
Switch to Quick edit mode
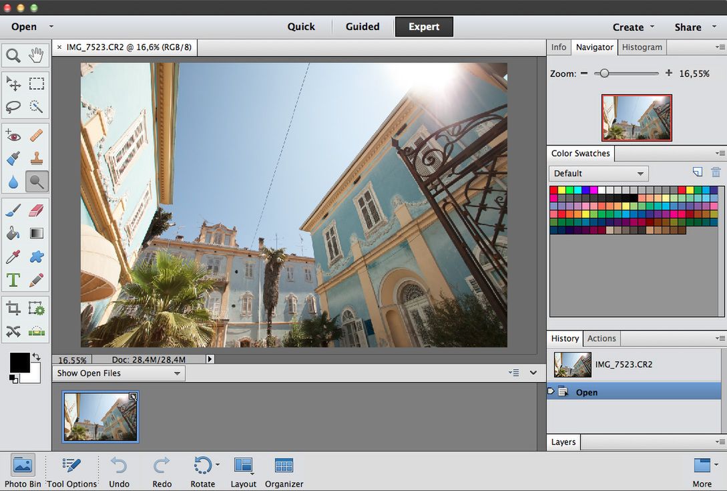[301, 27]
